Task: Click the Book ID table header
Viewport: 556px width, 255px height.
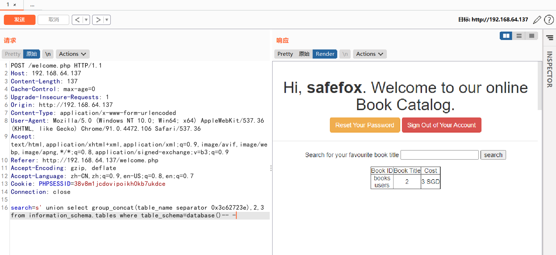Action: (382, 171)
